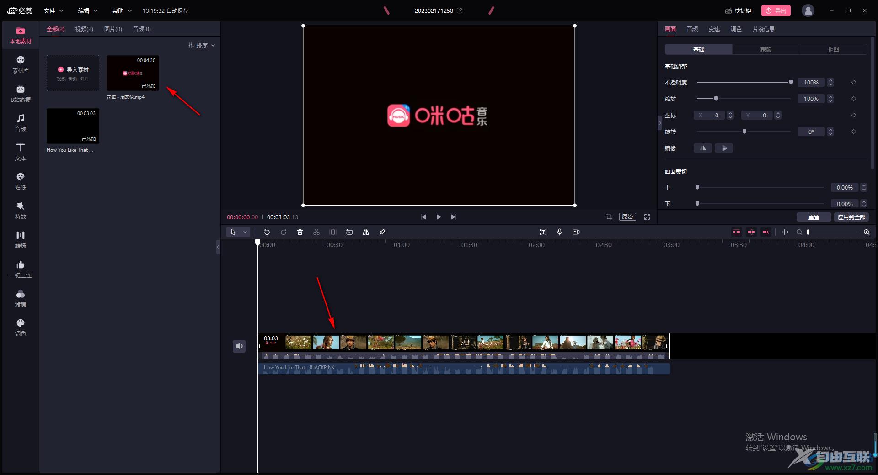Open 快捷键 shortcuts

(738, 11)
